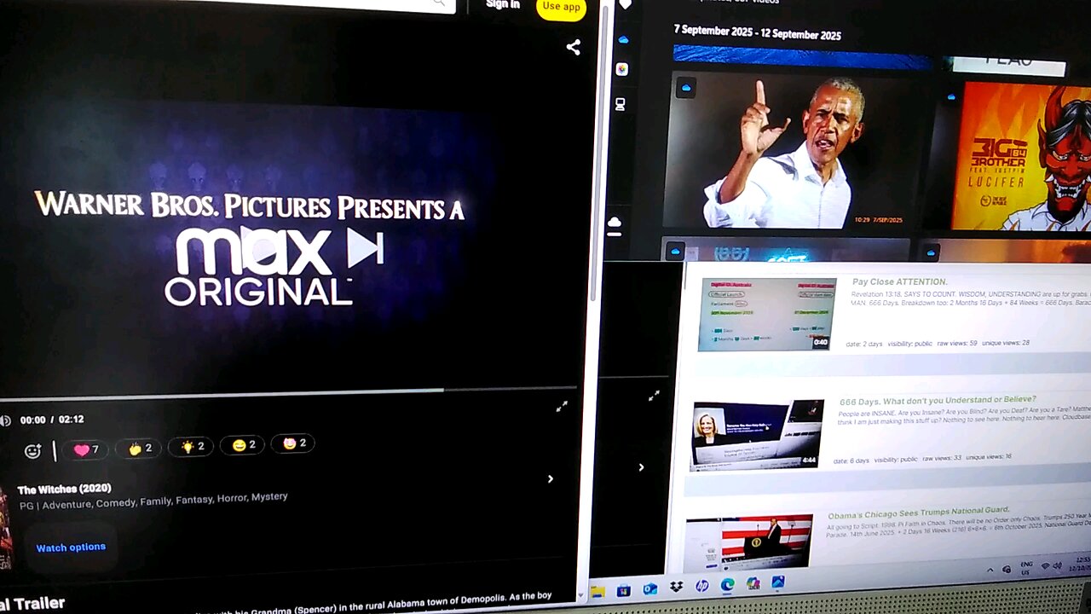
Task: Click the grinning face reaction
Action: [243, 445]
